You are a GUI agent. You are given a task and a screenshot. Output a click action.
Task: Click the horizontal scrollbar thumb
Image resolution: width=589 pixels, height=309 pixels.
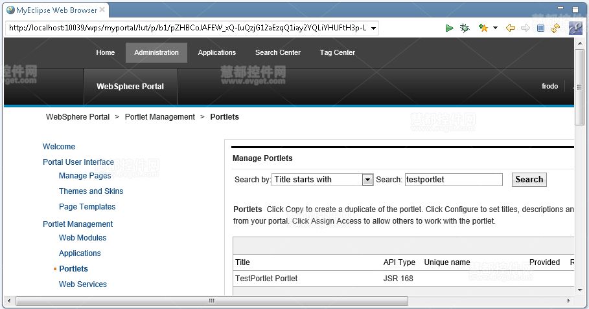[x=212, y=301]
